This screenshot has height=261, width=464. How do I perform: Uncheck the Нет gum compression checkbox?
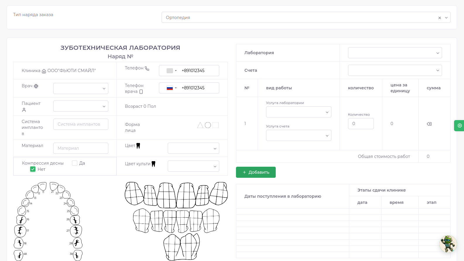pos(33,169)
